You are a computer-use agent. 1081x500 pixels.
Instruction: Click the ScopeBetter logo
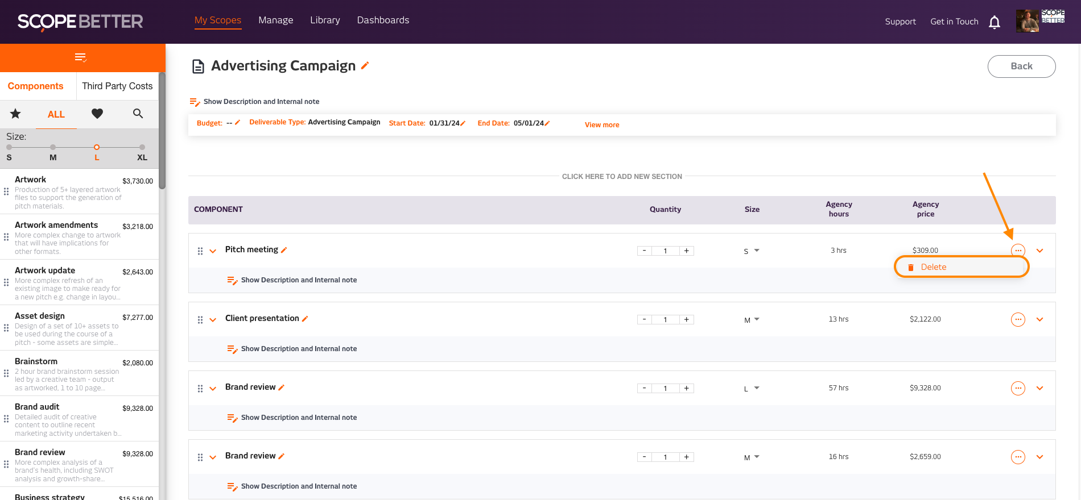(80, 22)
